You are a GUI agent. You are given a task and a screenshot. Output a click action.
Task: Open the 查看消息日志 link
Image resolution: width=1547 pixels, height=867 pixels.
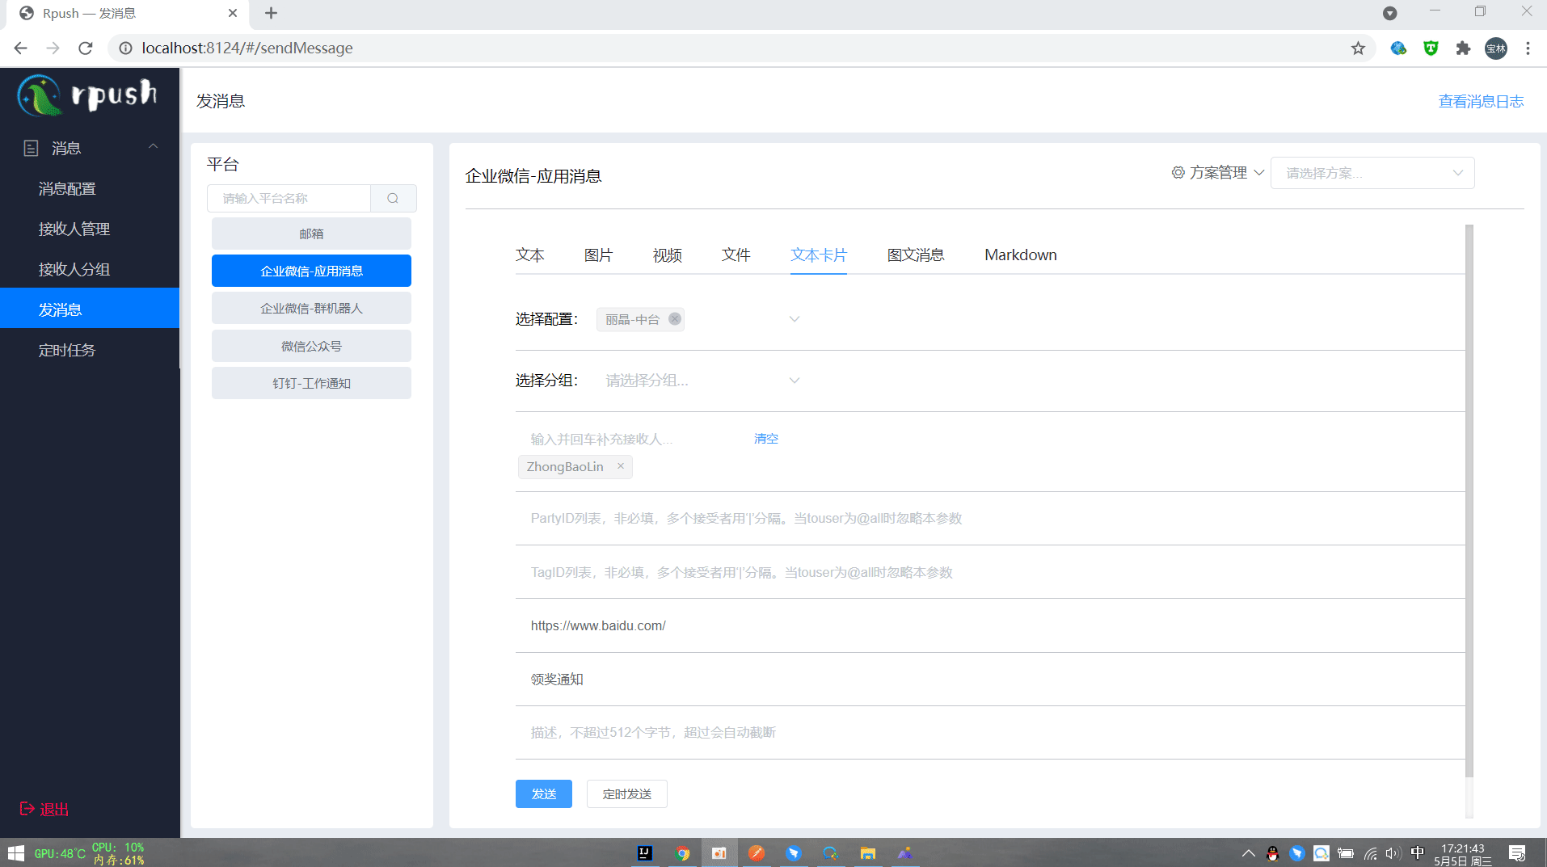point(1481,100)
